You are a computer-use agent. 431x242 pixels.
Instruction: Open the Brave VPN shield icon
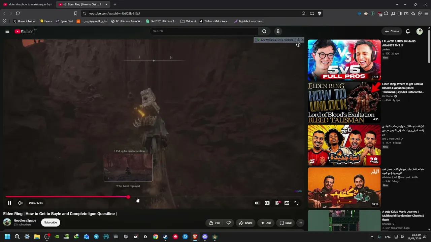click(x=420, y=13)
